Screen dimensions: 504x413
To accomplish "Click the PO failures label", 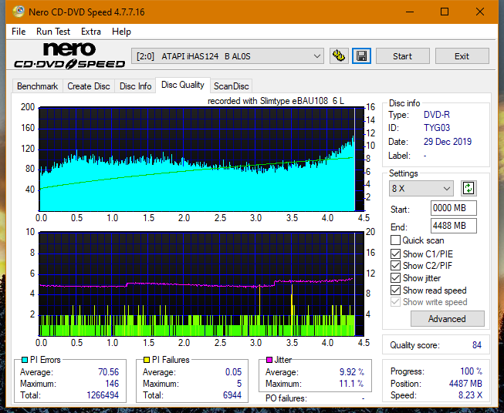I will [286, 398].
